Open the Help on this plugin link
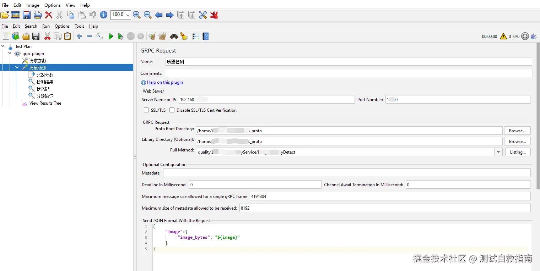Image resolution: width=540 pixels, height=271 pixels. (165, 82)
